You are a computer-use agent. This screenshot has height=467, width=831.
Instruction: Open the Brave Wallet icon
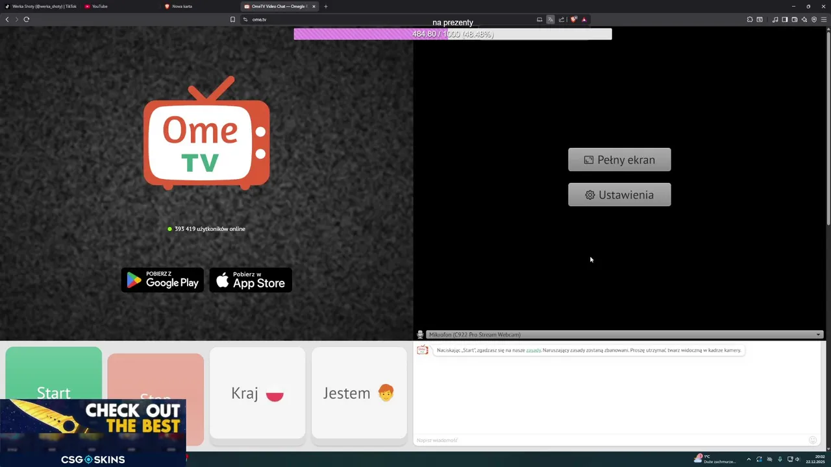[795, 19]
